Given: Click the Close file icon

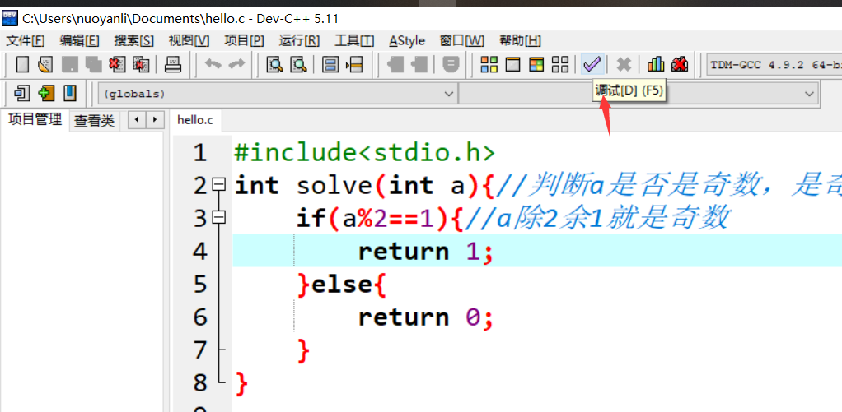Looking at the screenshot, I should (x=117, y=65).
